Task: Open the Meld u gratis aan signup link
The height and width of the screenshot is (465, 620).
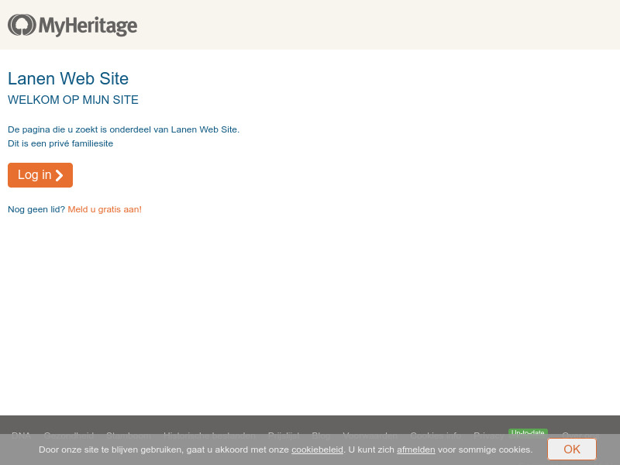Action: point(104,209)
